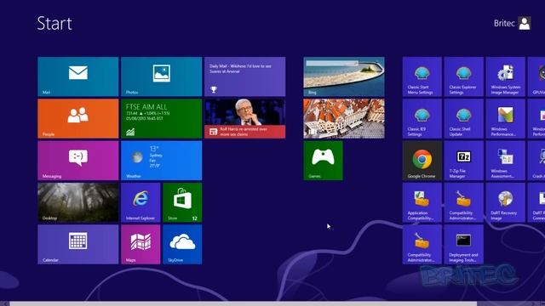Open Windows System Image Manager tile

pos(505,76)
